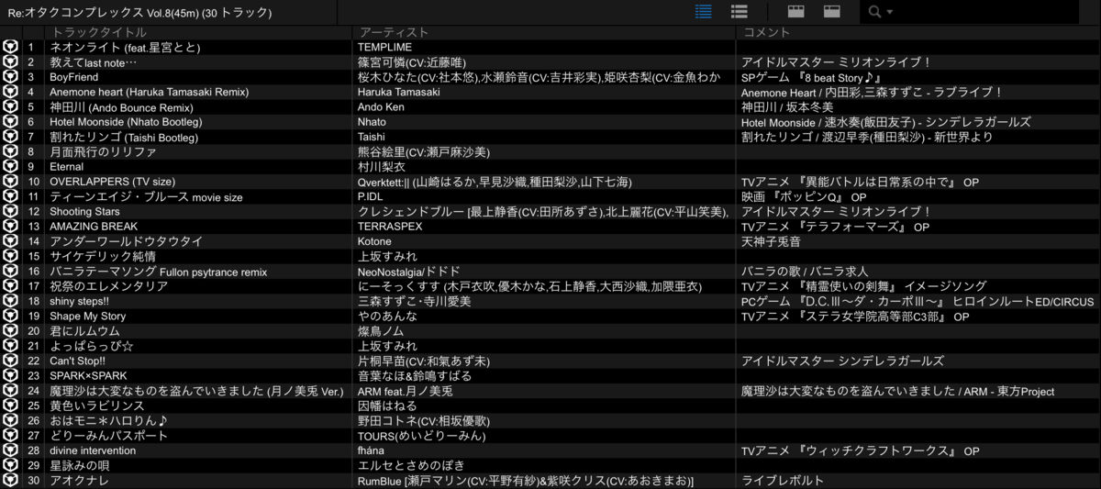Click the status icon beside divine intervention
The image size is (1101, 489).
point(10,450)
